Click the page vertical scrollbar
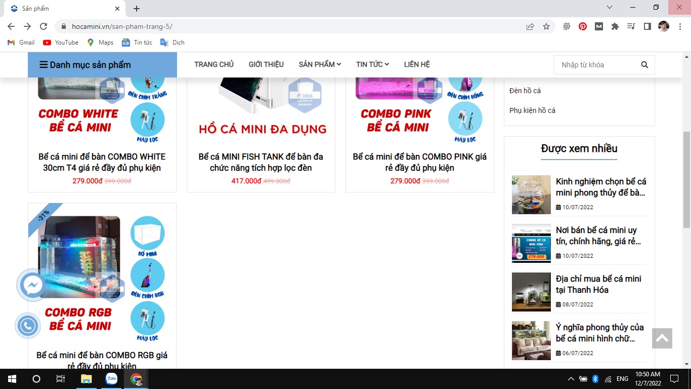691x389 pixels. pyautogui.click(x=686, y=179)
